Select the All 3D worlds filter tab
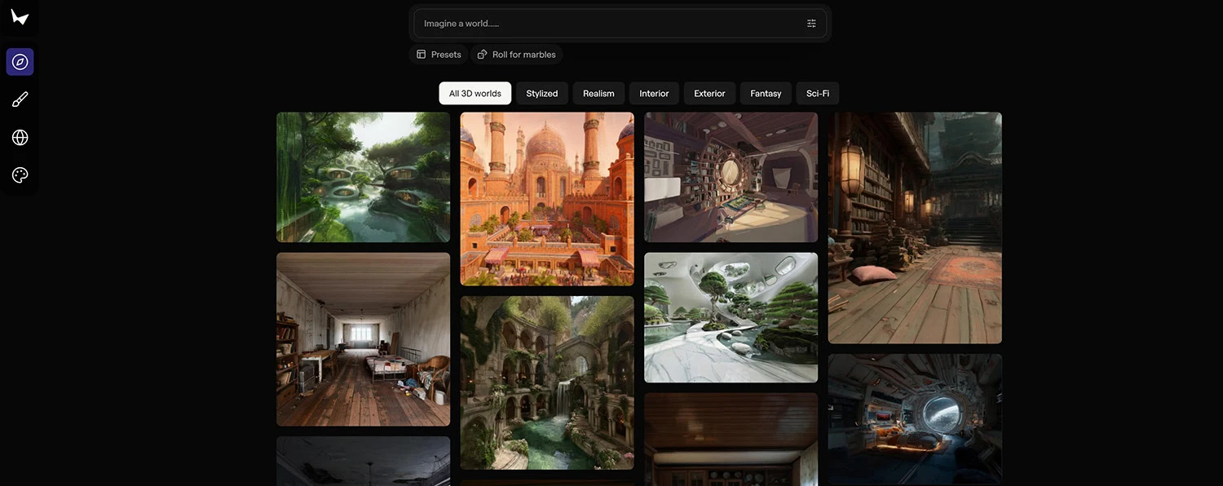This screenshot has height=486, width=1223. (475, 93)
